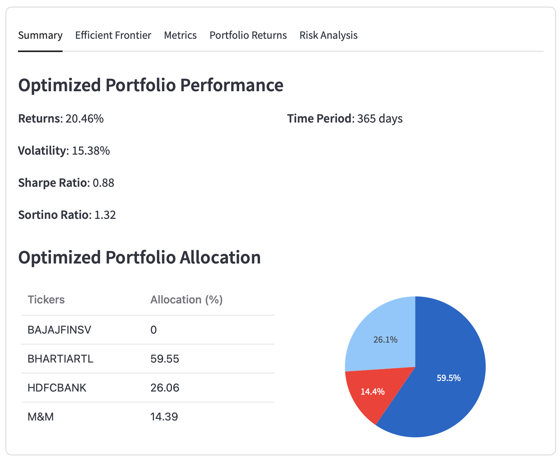Select the BHARTIARTL ticker cell

point(61,359)
